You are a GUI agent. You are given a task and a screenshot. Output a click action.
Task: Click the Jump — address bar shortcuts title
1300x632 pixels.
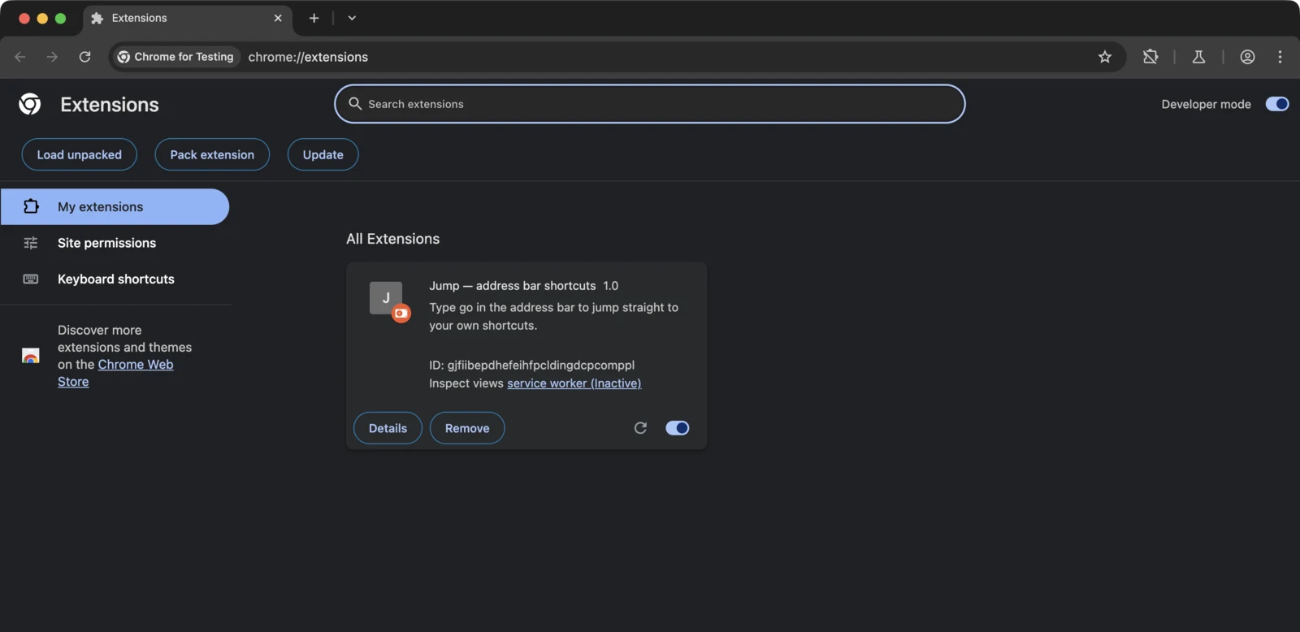tap(512, 286)
